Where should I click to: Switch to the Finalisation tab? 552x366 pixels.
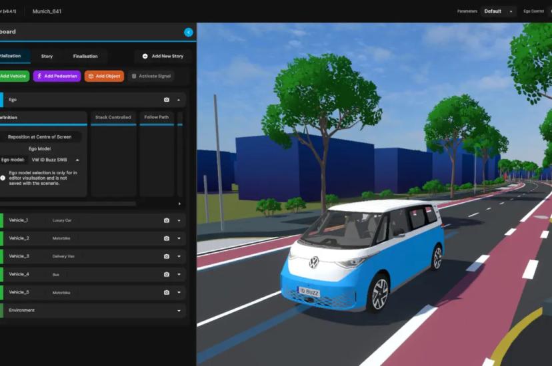tap(85, 56)
